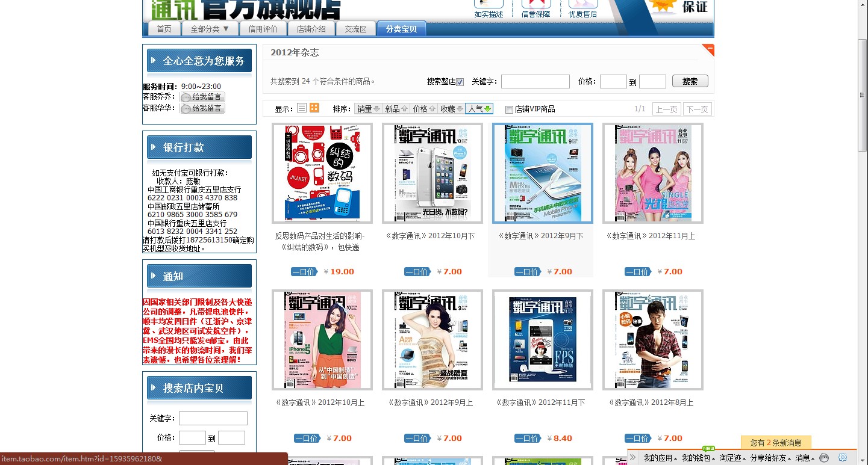This screenshot has height=465, width=868.
Task: Switch to list display view icon
Action: coord(302,108)
